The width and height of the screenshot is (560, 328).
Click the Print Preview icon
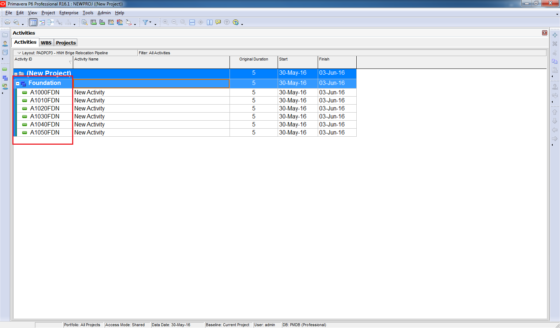[16, 22]
